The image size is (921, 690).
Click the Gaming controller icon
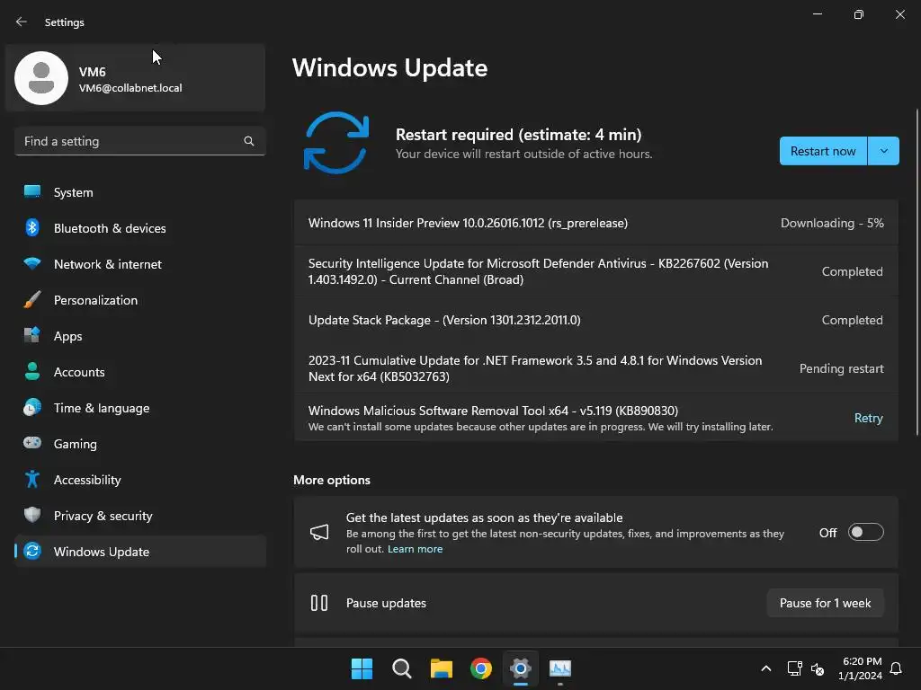click(32, 443)
